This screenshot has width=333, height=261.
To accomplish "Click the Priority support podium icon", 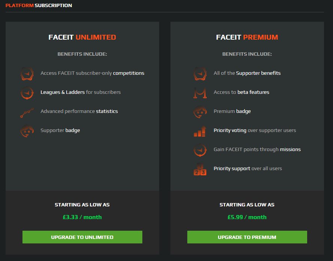I will 200,169.
